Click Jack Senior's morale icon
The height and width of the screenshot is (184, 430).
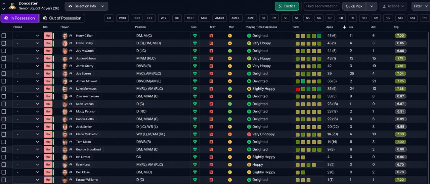[x=230, y=127]
